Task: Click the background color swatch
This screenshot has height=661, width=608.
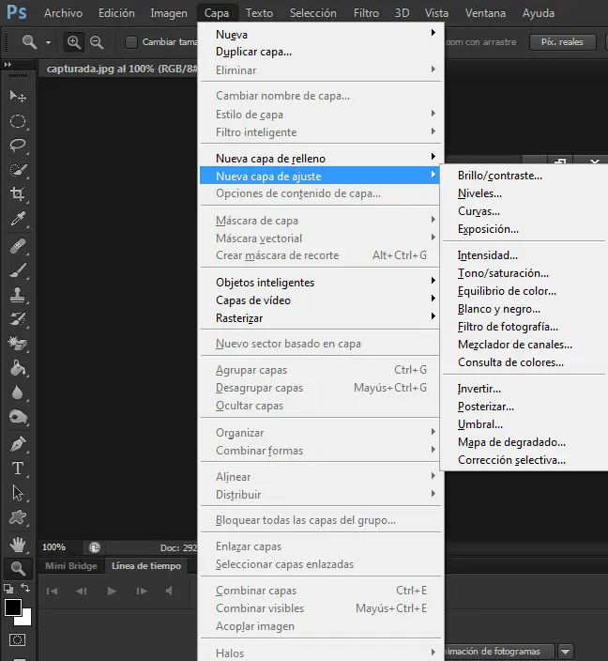Action: tap(25, 620)
